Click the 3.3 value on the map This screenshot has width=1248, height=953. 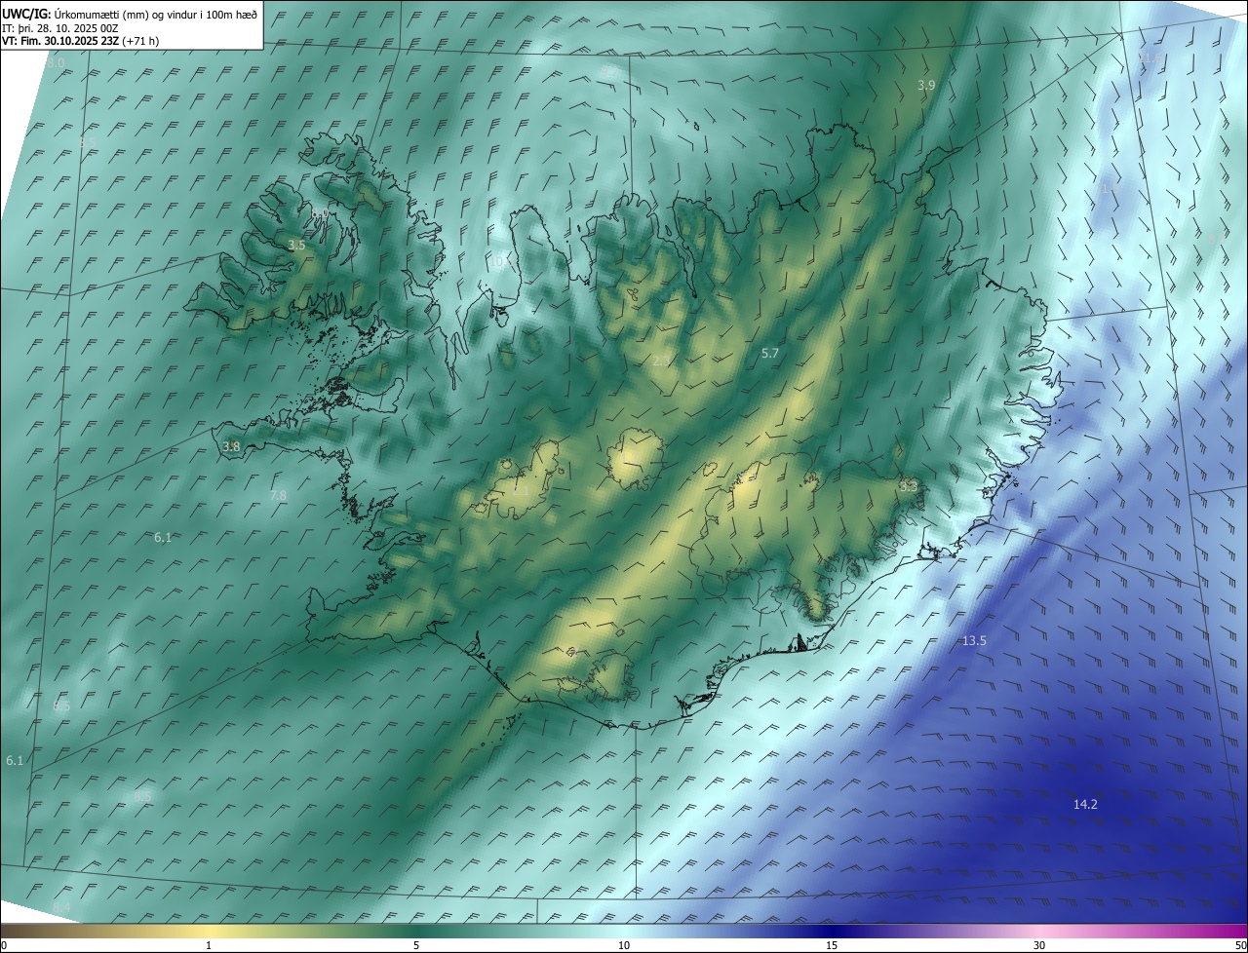click(x=909, y=485)
